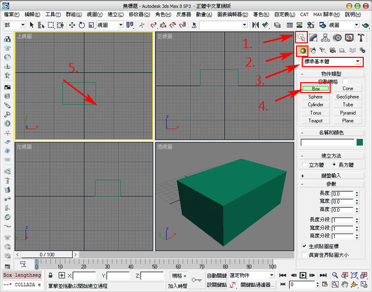Open Select by Name list tool
Screen dimensions: 372x292
41,25
